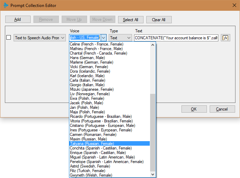Open the Text to Speech Audio Prompt dropdown
240x178 pixels.
[40, 38]
